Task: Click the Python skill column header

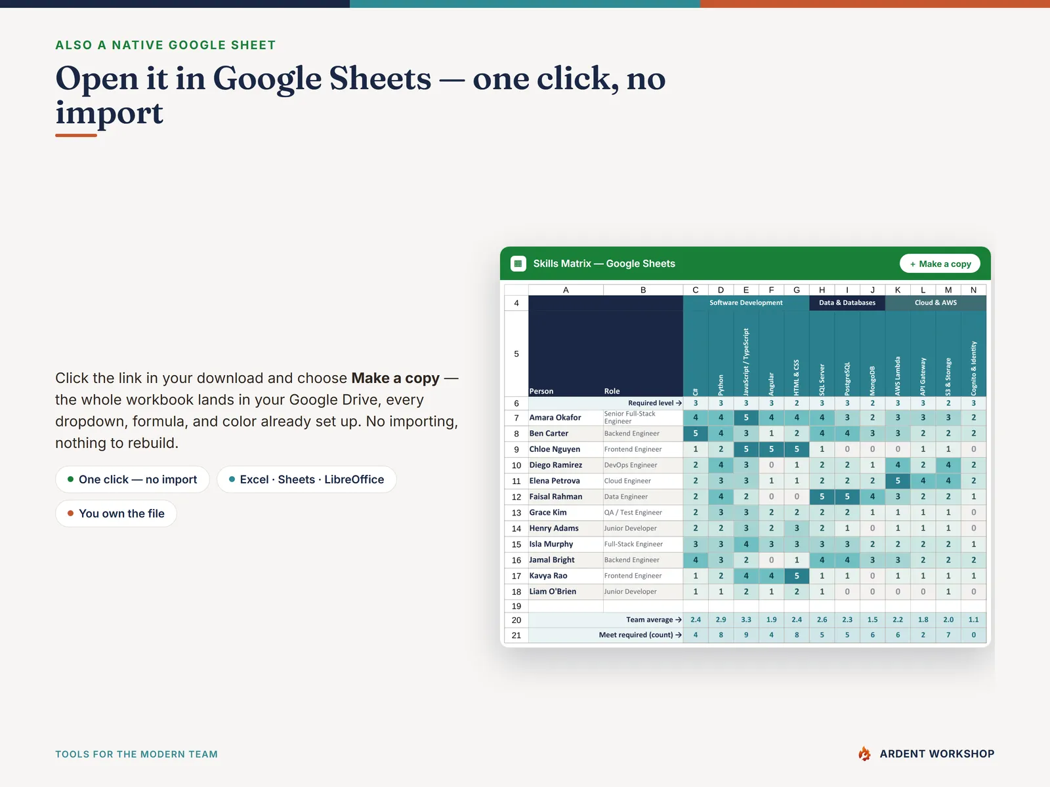Action: click(721, 354)
